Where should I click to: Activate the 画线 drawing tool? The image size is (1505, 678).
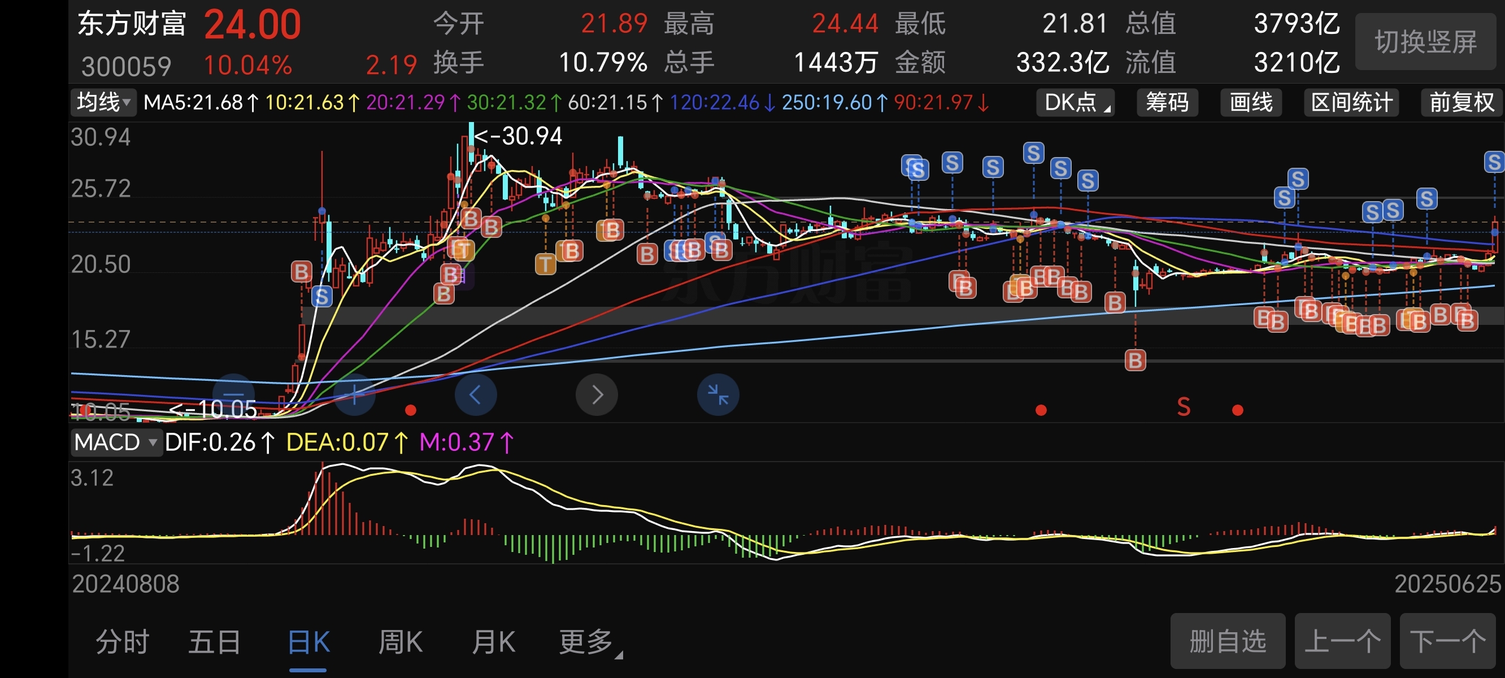(x=1251, y=102)
